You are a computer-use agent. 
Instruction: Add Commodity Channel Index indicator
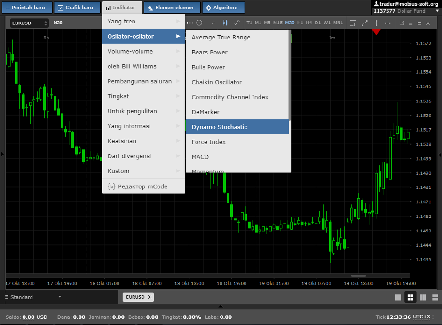coord(237,97)
